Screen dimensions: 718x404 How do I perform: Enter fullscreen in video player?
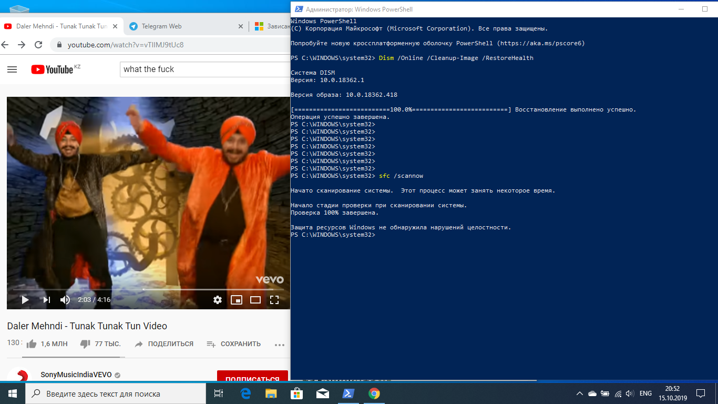(x=274, y=300)
